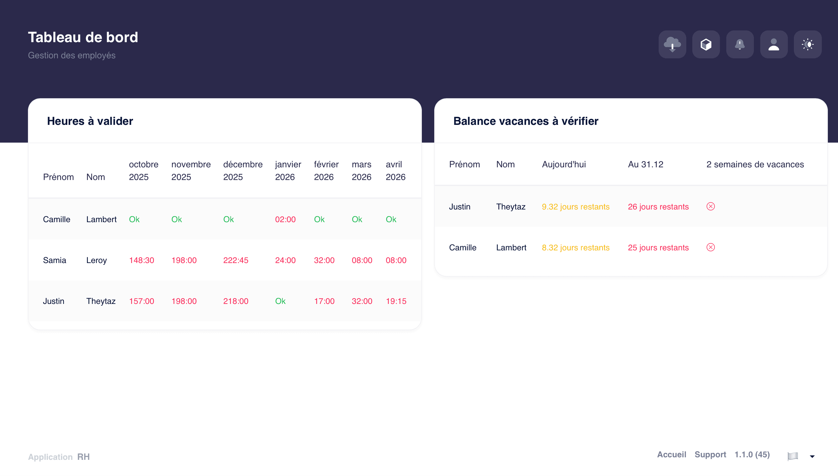Open the Support link

(710, 454)
